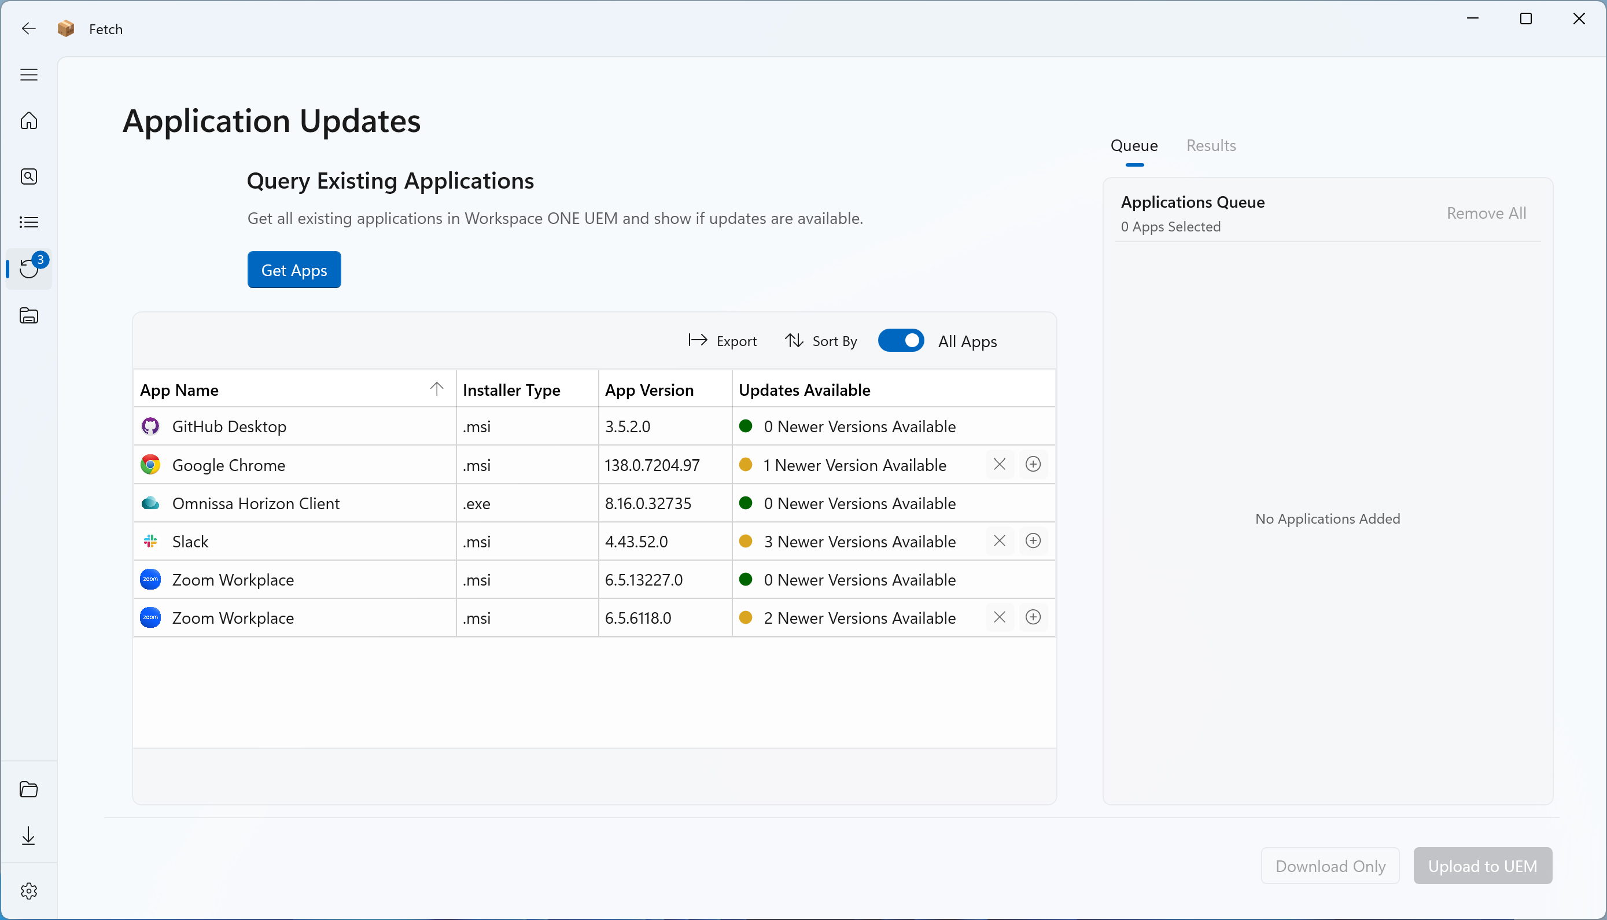Viewport: 1607px width, 920px height.
Task: Select the Omnissa Horizon Client row
Action: (x=256, y=503)
